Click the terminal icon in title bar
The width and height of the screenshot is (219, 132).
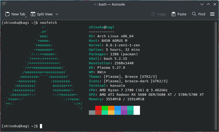coord(4,4)
